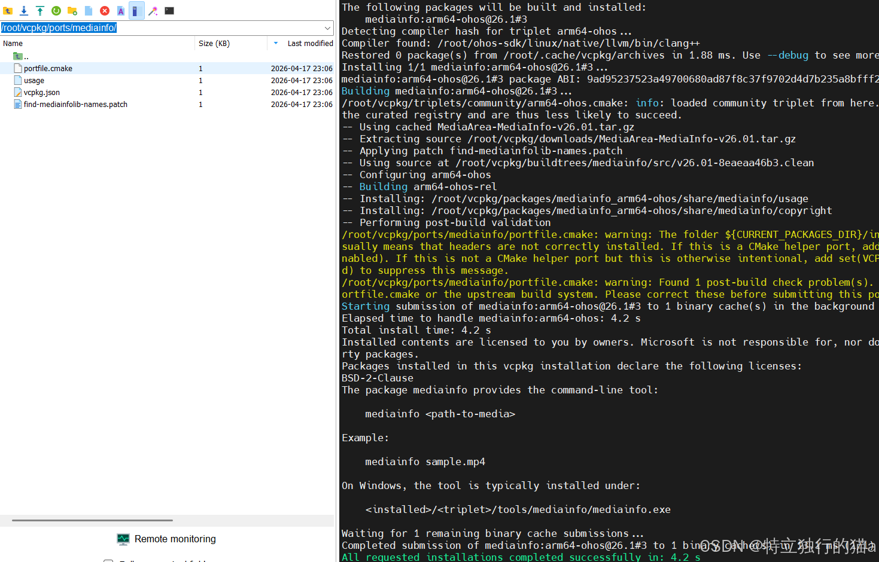Click '--debug' in the terminal output
Screen dimensions: 879x562
(787, 55)
